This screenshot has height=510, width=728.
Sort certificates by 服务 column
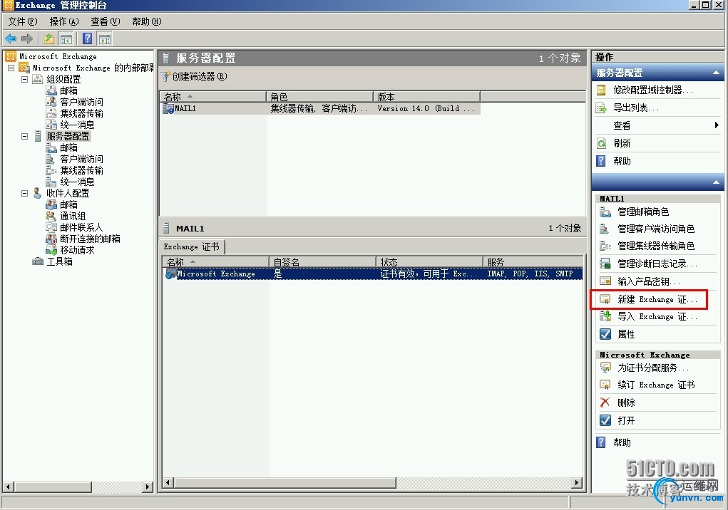(533, 262)
